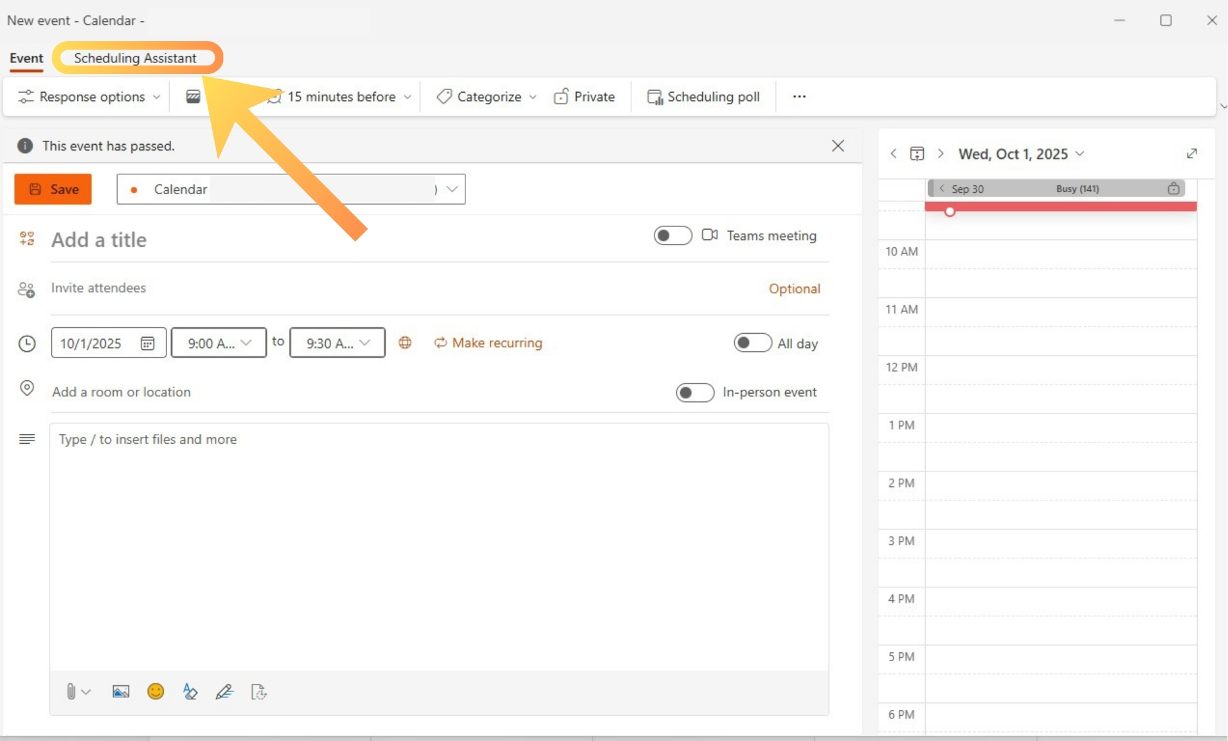Expand the calendar pane to full view

tap(1192, 153)
